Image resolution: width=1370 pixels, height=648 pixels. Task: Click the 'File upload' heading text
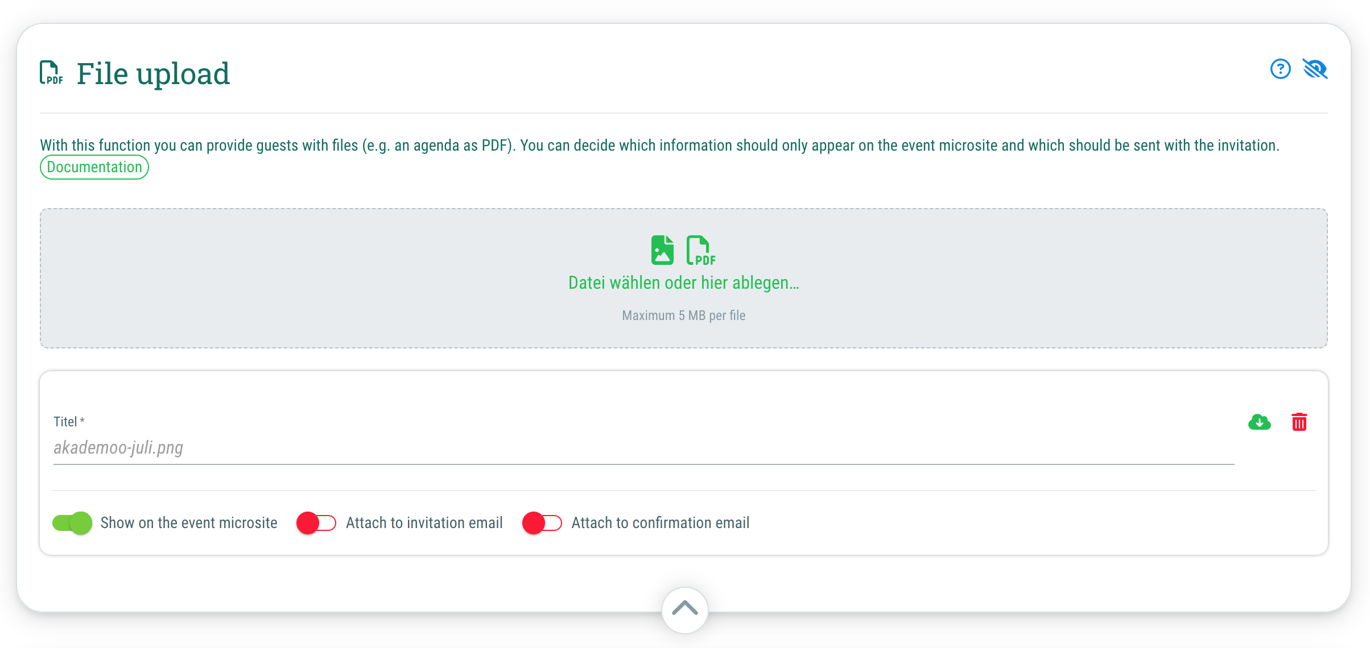click(x=153, y=73)
